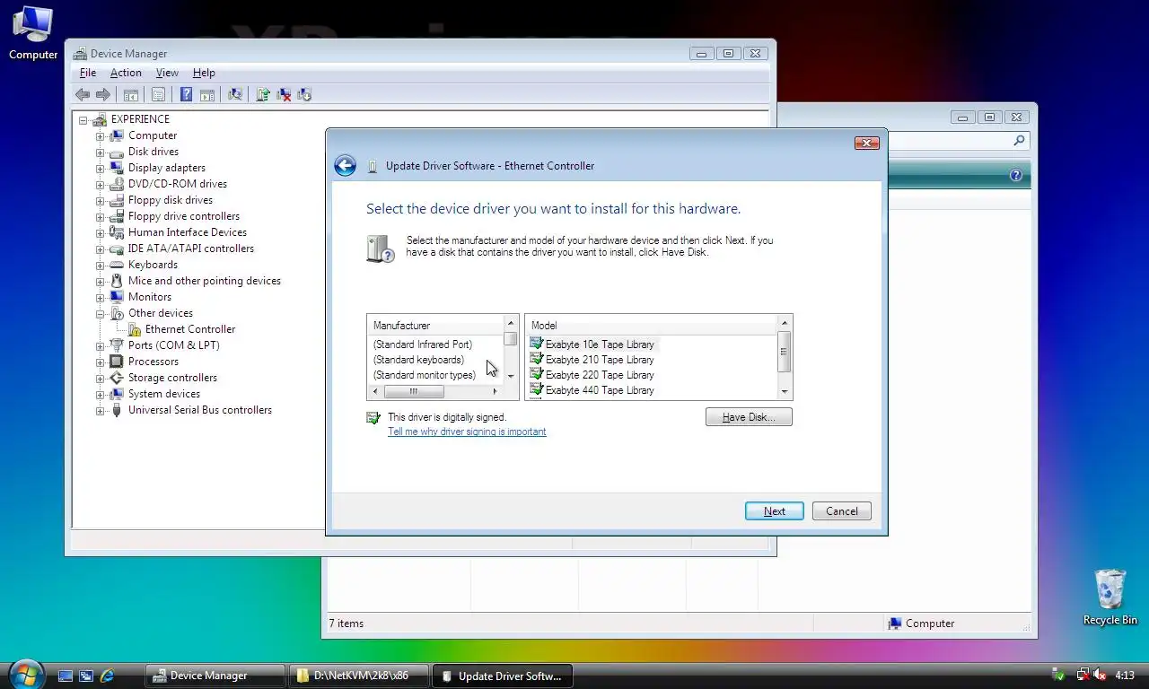The image size is (1149, 689).
Task: Open the Help menu in Device Manager
Action: (x=204, y=73)
